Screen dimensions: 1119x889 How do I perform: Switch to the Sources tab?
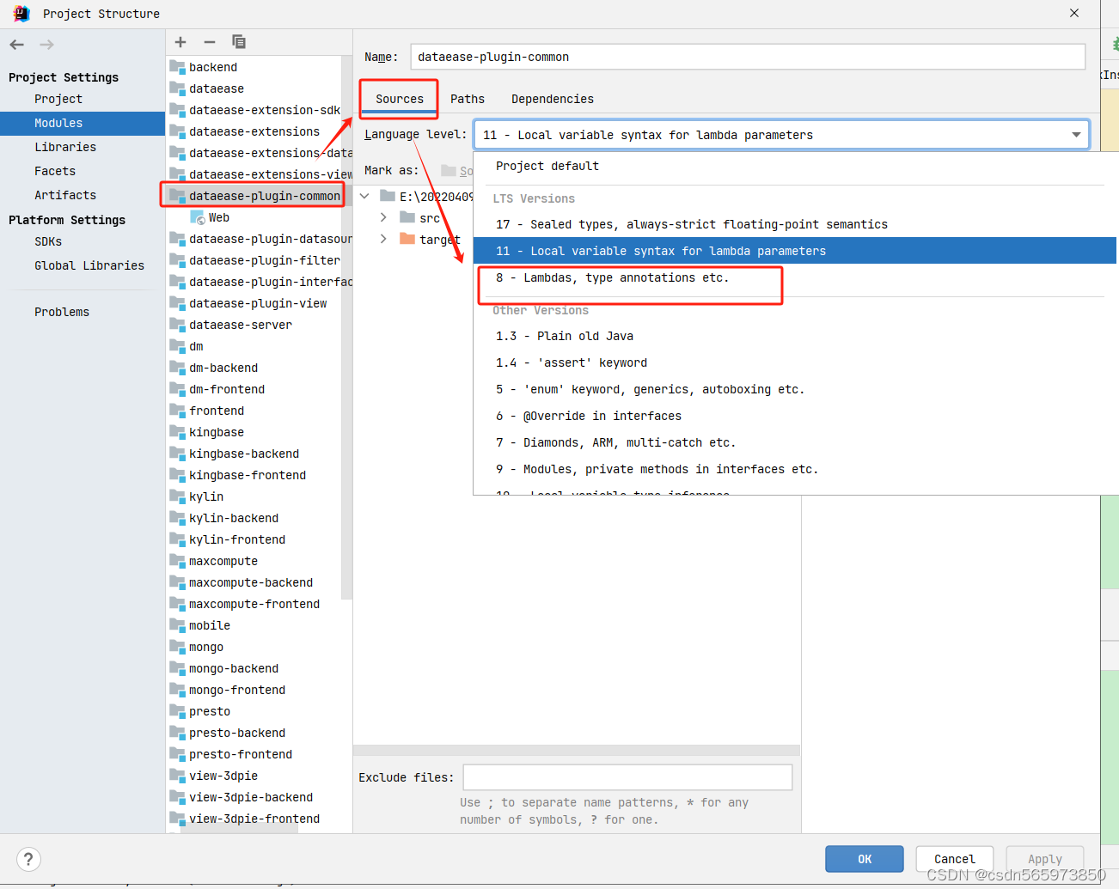[400, 99]
